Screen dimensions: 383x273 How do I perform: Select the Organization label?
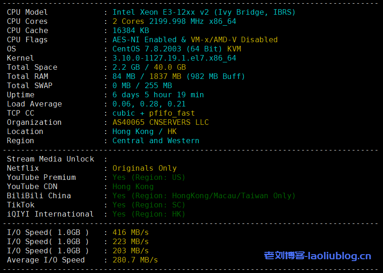[x=34, y=122]
